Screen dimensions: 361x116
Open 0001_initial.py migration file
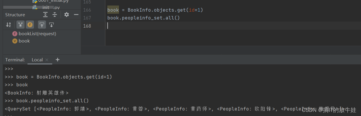tap(51, 1)
